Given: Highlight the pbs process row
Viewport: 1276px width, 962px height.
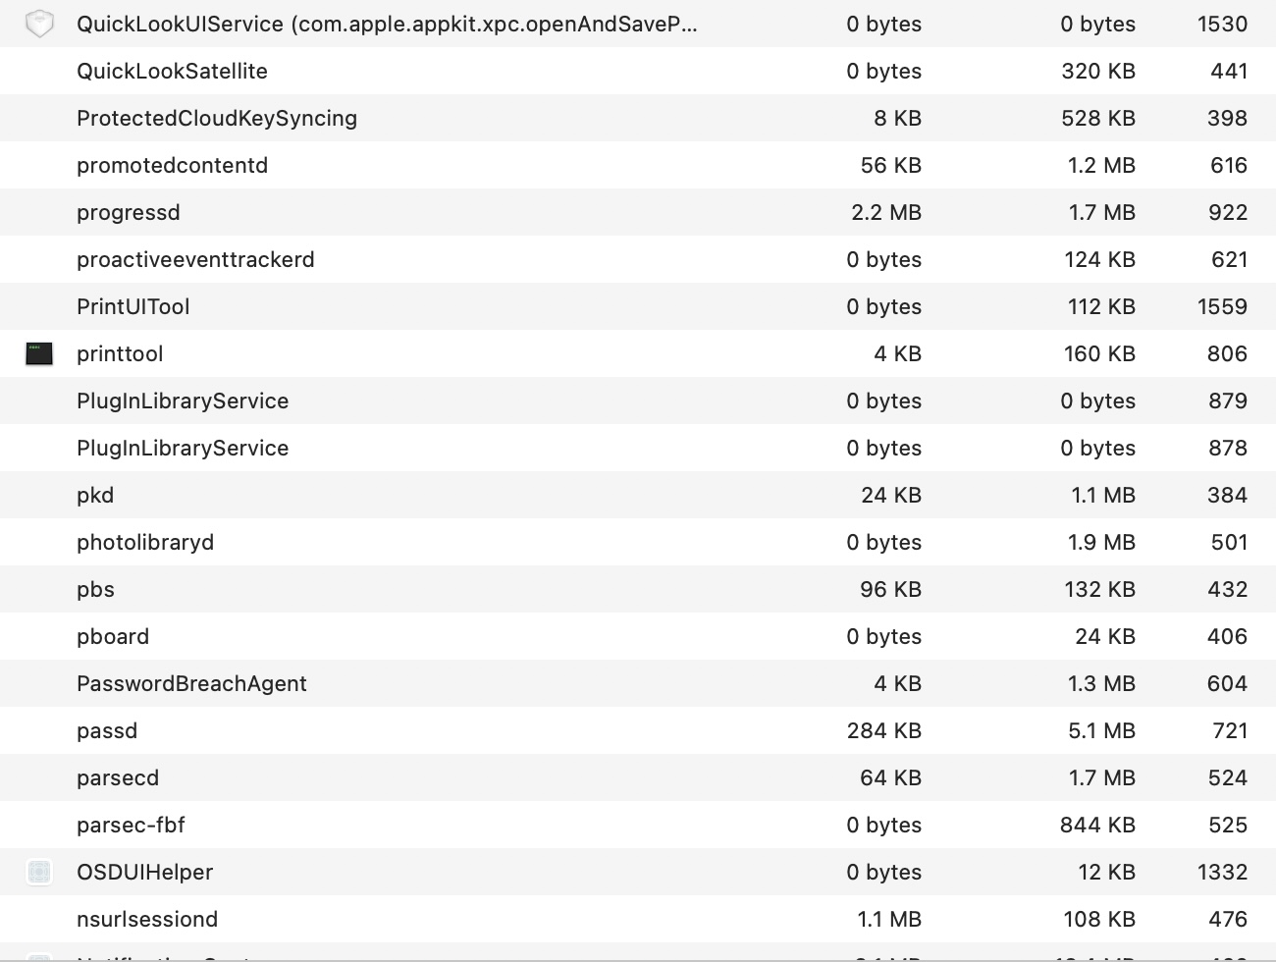Looking at the screenshot, I should (95, 589).
